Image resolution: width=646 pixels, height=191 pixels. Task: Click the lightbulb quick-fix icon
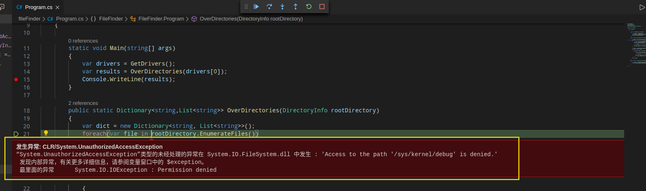46,133
